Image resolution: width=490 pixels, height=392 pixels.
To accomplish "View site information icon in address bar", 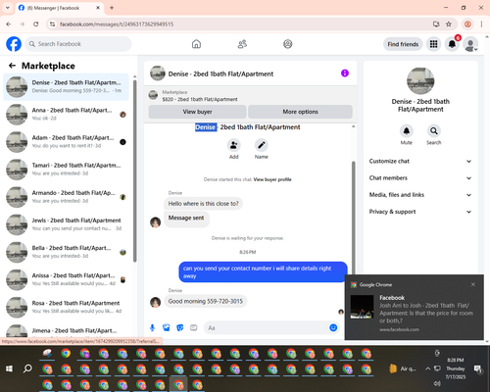I will pos(52,24).
